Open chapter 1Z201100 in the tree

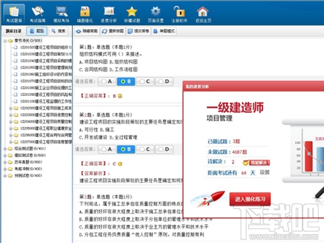46,101
